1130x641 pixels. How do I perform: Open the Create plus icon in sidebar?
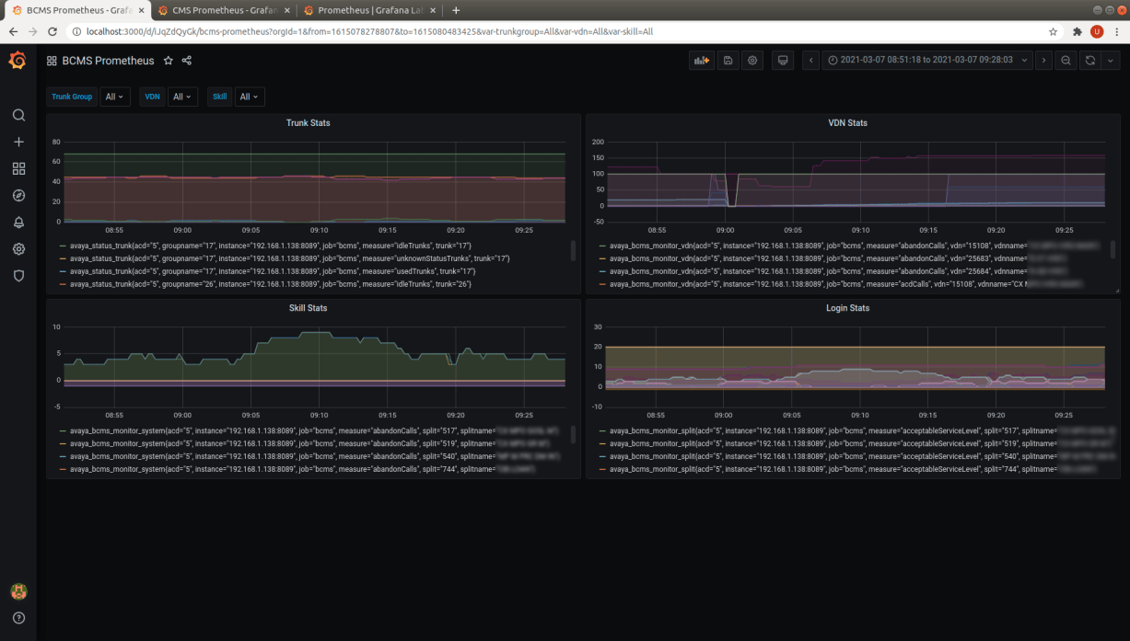(18, 143)
